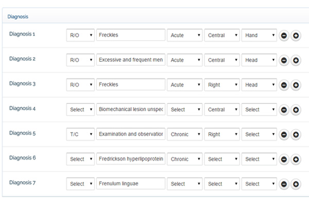Open the T/C type dropdown in Diagnosis 5
Viewport: 309px width, 206px height.
[80, 134]
